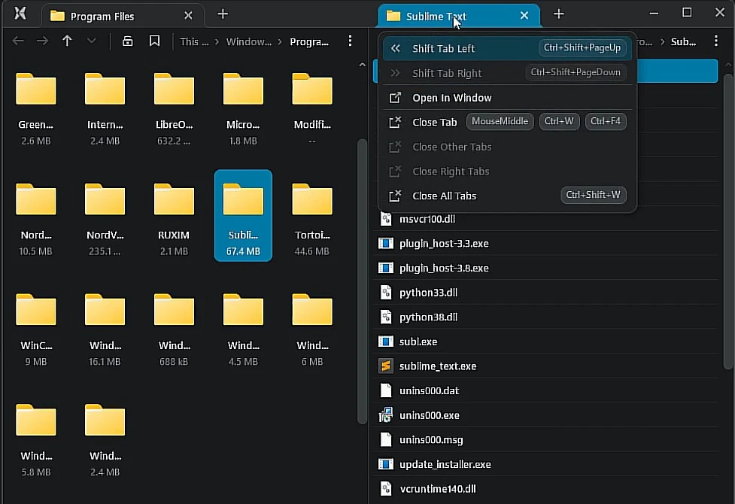Close the Program Files tab
The width and height of the screenshot is (735, 504).
click(x=188, y=16)
